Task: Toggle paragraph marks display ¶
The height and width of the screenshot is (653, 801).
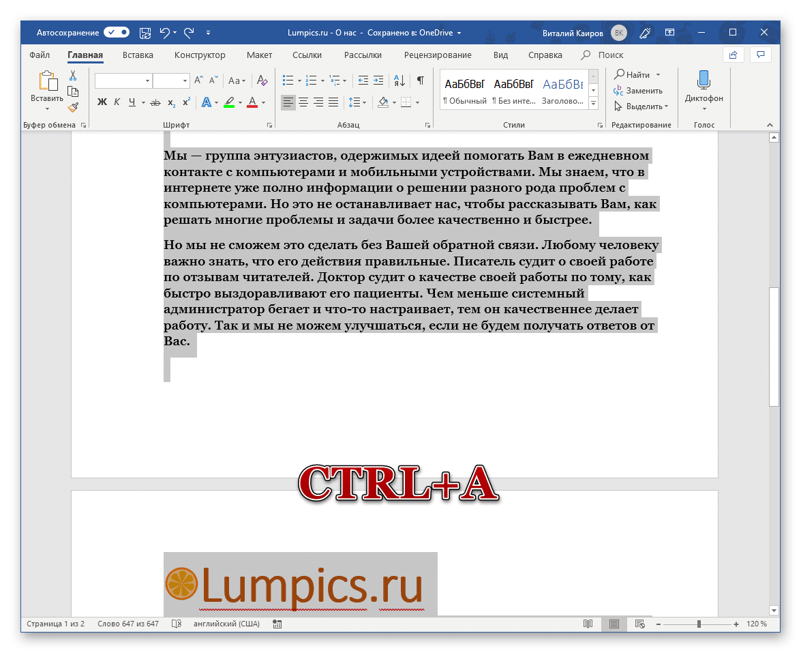Action: (x=421, y=81)
